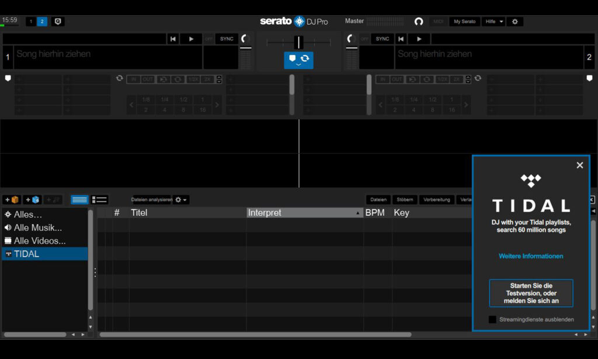The height and width of the screenshot is (359, 598).
Task: Set loop OUT point on deck 2
Action: [397, 80]
